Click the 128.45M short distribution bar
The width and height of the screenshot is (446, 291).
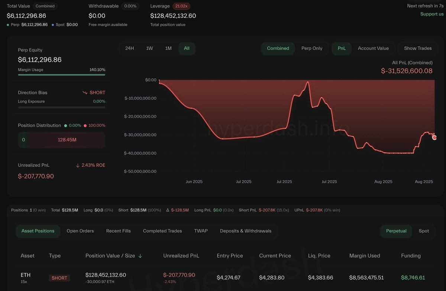(67, 140)
